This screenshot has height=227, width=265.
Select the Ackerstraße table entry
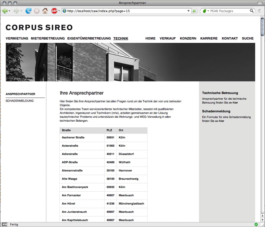(70, 146)
